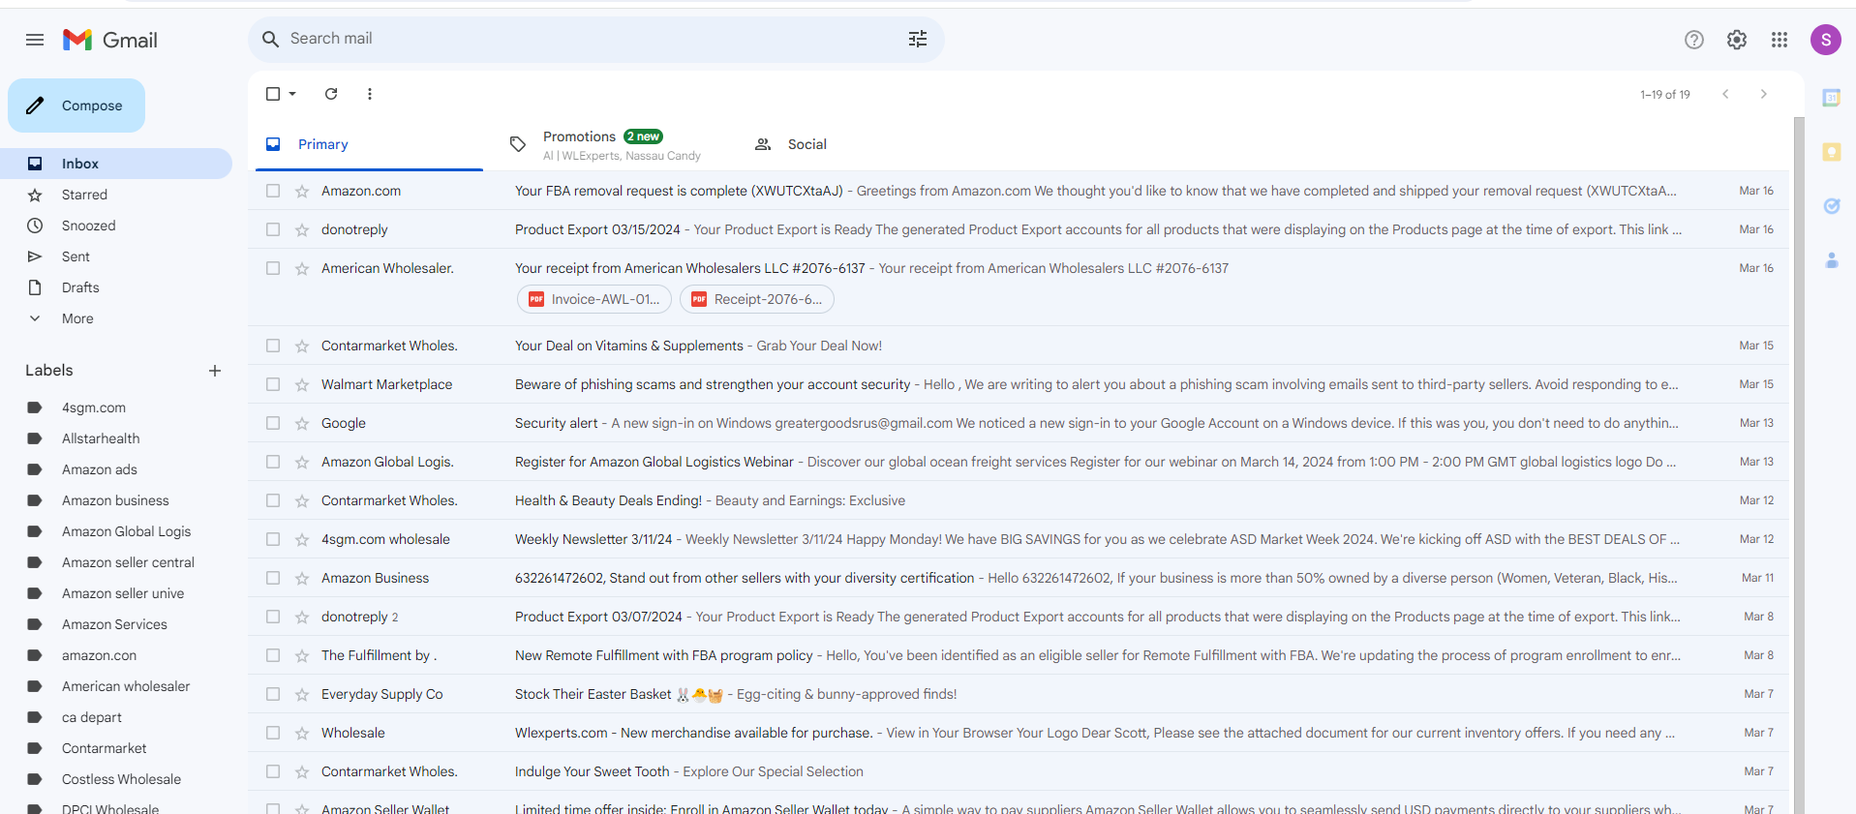The image size is (1856, 814).
Task: Open the '1–19 of 19' message count
Action: (1665, 94)
